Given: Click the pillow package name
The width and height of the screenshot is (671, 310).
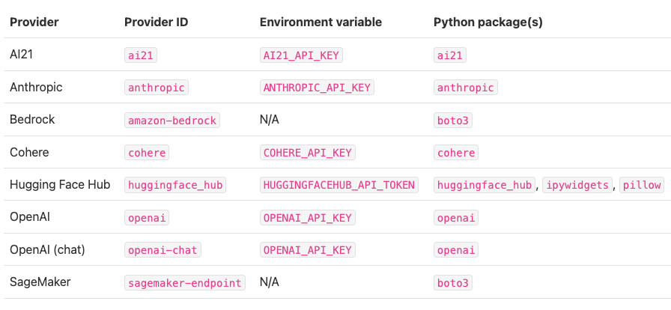Looking at the screenshot, I should coord(642,185).
